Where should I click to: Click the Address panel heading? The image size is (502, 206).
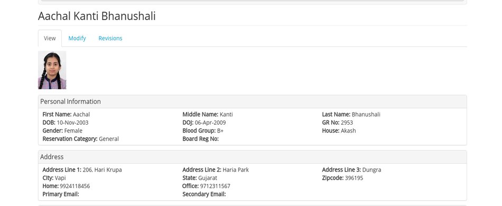click(x=52, y=157)
